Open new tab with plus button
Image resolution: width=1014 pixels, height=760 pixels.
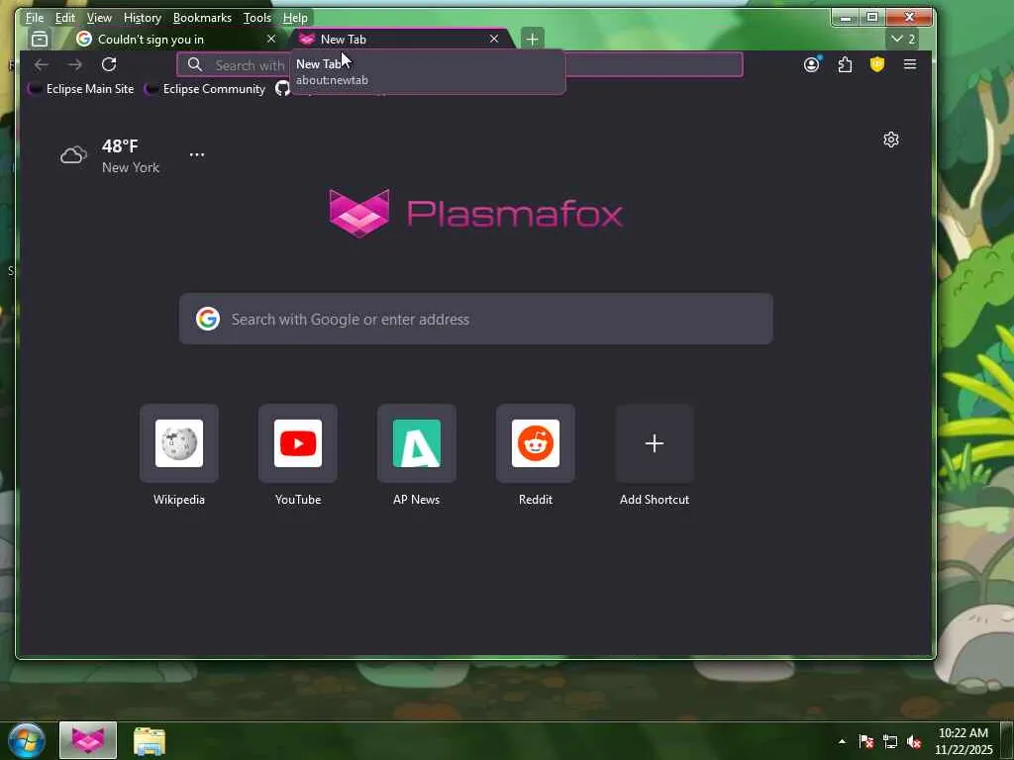point(532,40)
